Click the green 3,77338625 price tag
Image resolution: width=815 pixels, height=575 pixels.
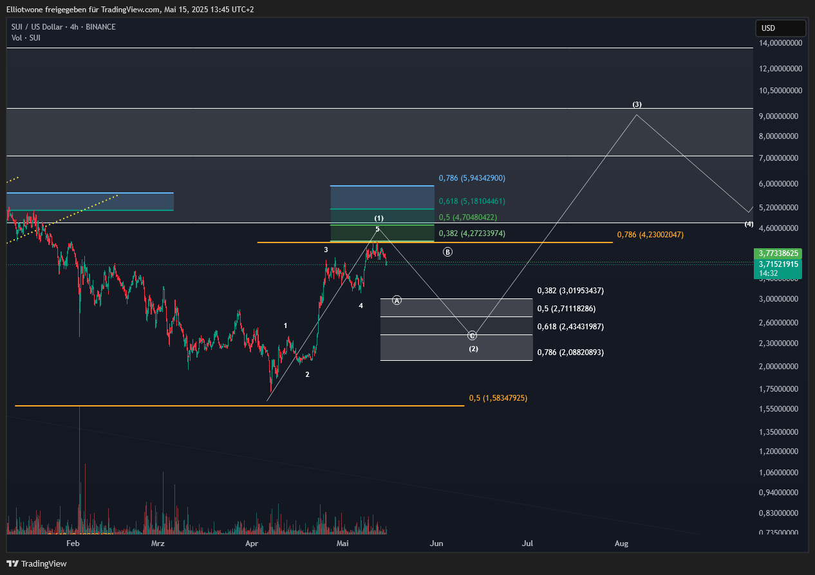click(778, 254)
